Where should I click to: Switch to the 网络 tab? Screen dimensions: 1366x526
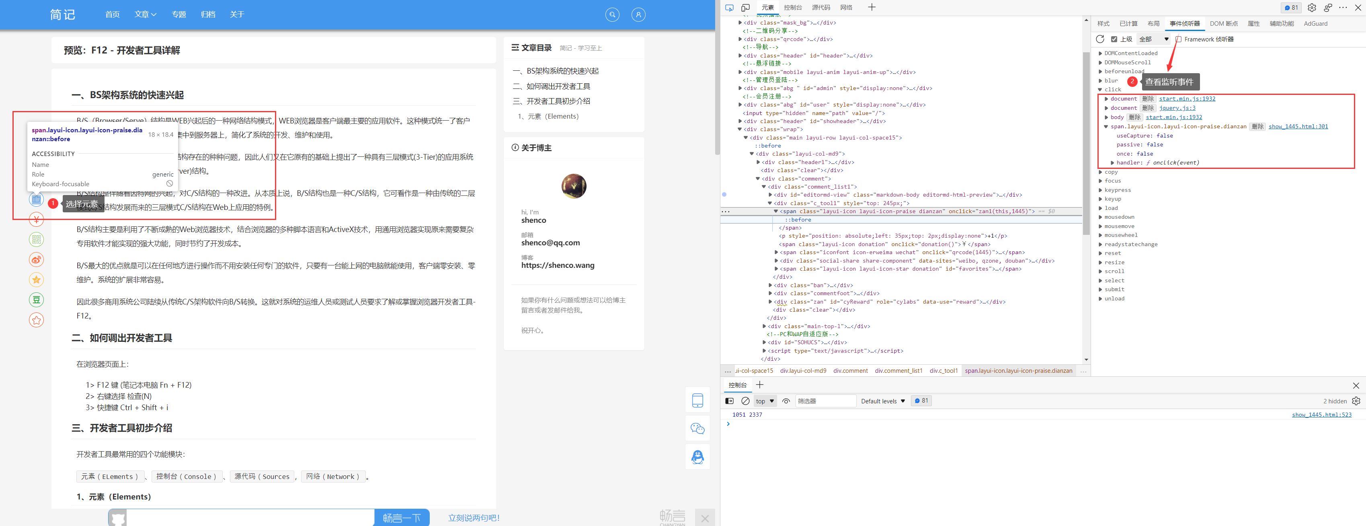846,7
